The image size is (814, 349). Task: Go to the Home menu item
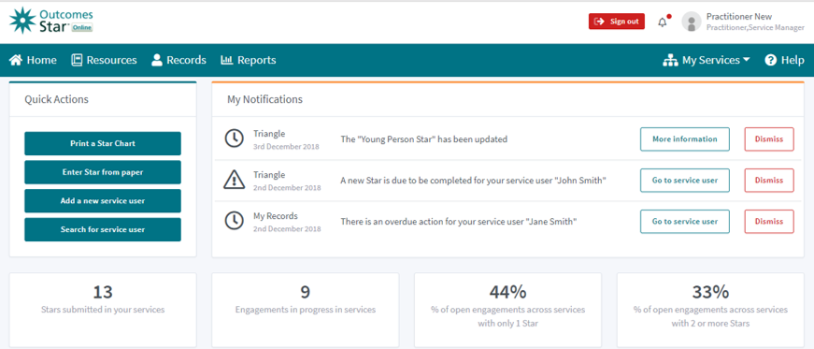point(33,60)
